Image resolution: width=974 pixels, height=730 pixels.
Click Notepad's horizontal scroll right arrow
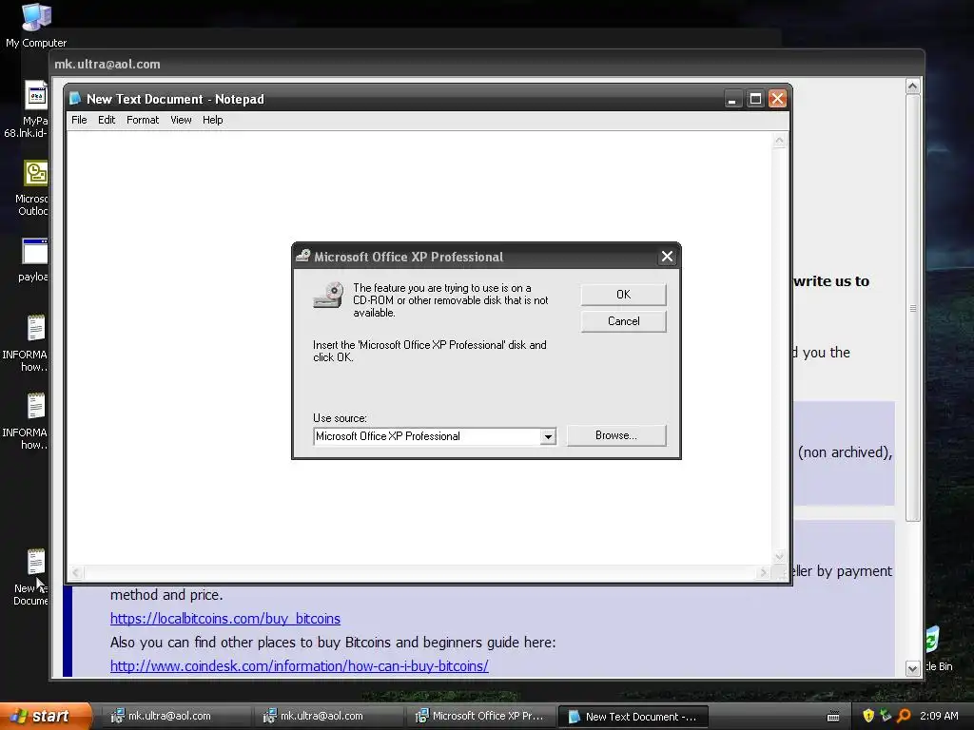764,572
